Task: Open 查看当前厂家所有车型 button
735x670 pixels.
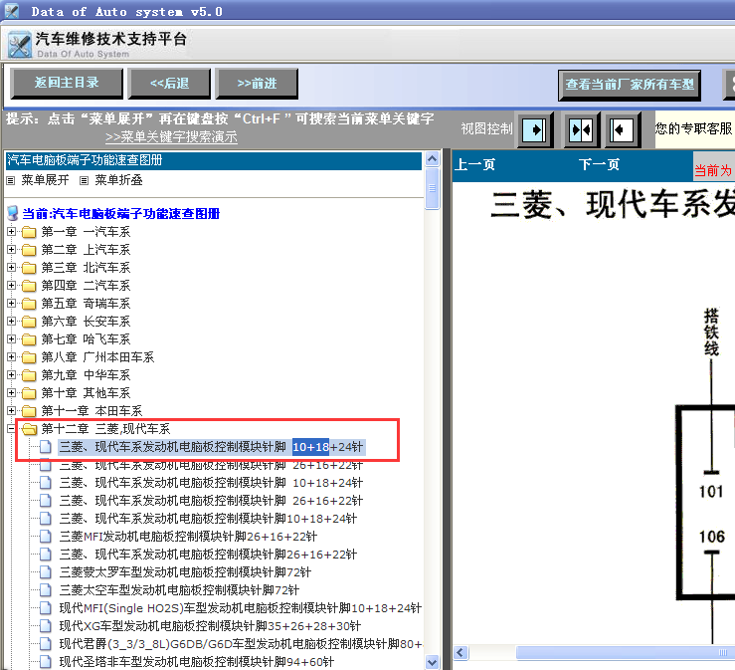Action: (630, 85)
